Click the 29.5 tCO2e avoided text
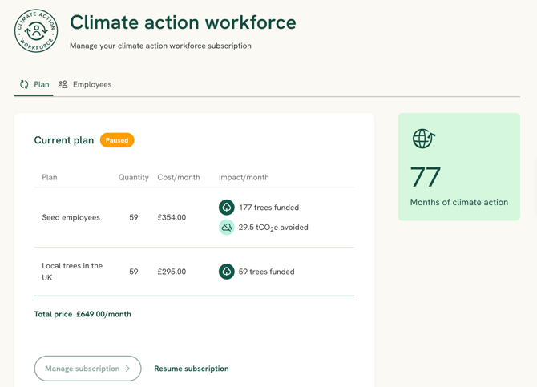 click(273, 228)
